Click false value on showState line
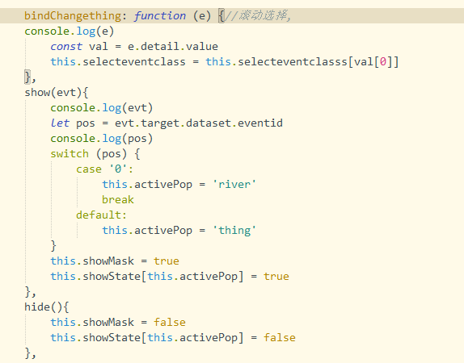The image size is (464, 363). pos(280,338)
